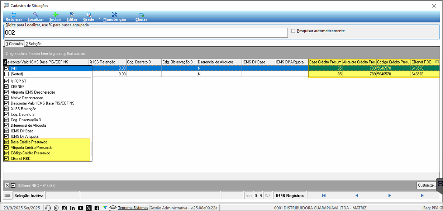
Task: Switch to the 1 Consulta tab
Action: coord(14,44)
